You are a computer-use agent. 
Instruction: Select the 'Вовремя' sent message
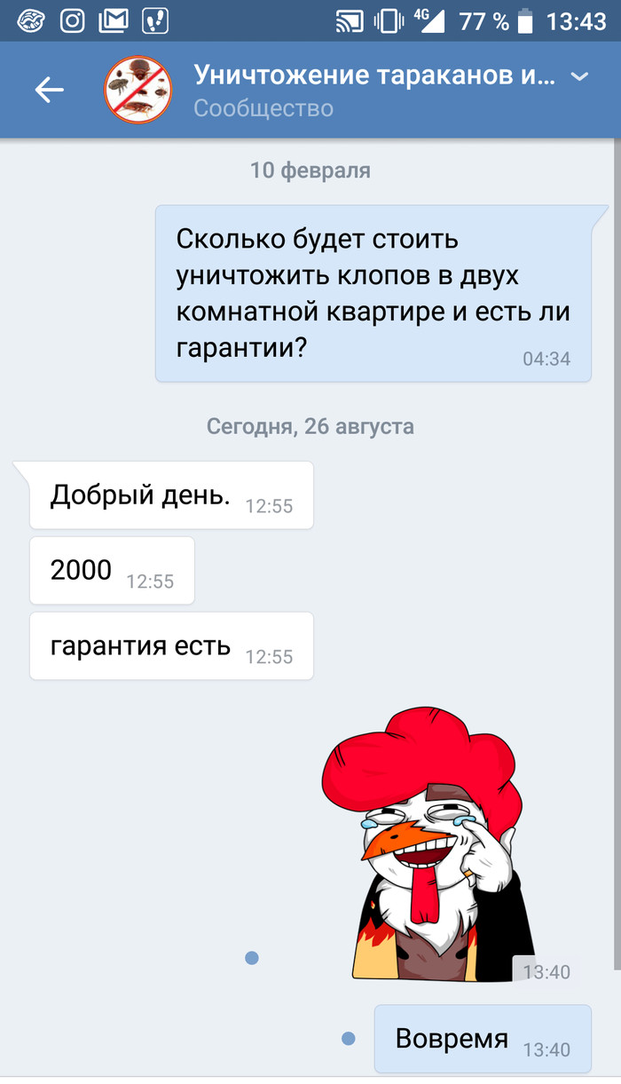(x=483, y=1038)
